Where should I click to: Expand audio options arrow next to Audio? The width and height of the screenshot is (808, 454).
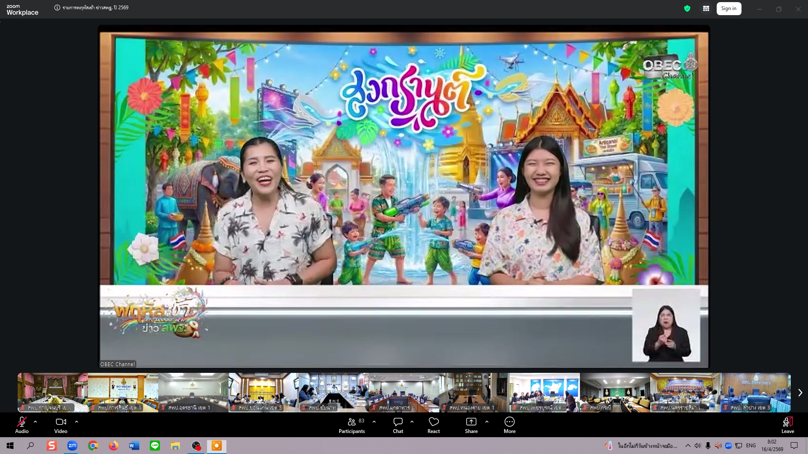pos(35,422)
